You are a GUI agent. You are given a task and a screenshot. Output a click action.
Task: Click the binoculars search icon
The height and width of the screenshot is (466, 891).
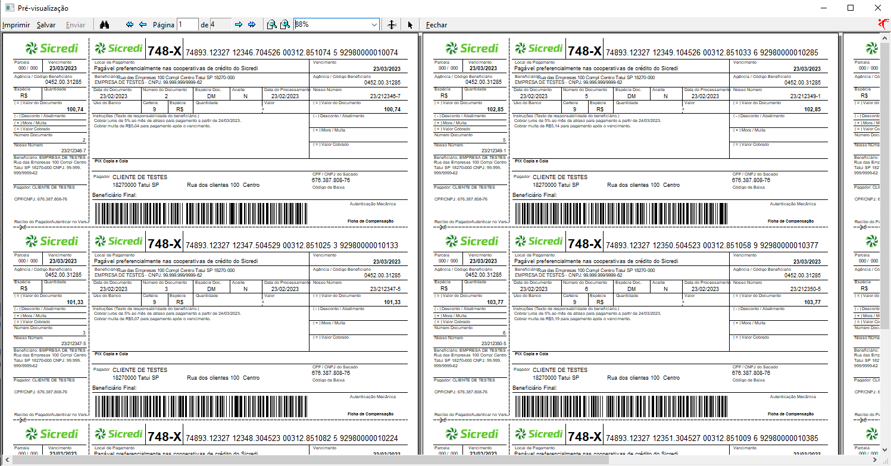click(x=105, y=24)
